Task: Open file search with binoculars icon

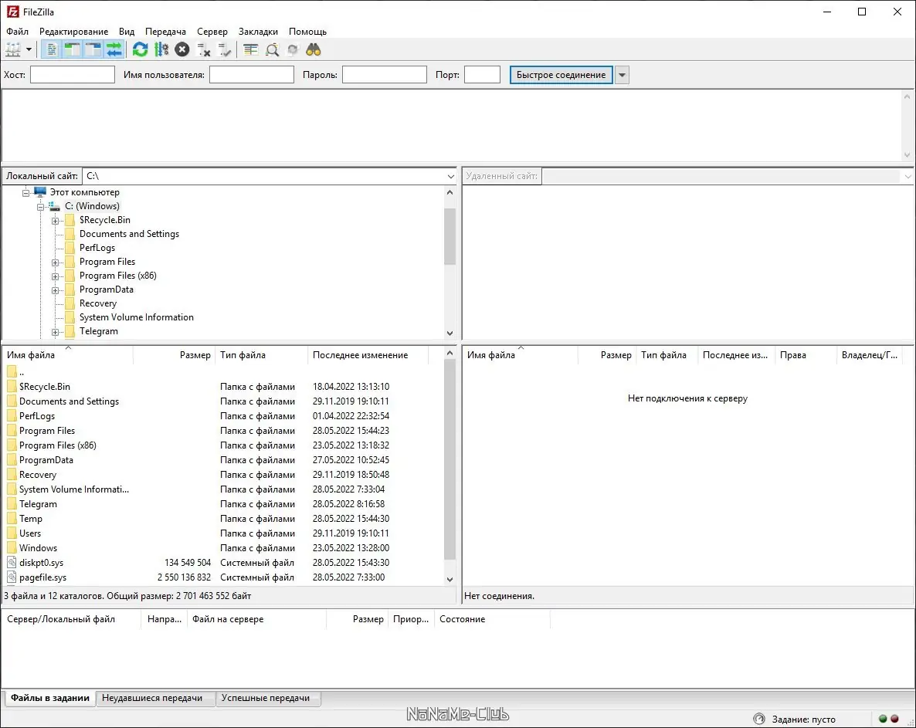Action: tap(314, 49)
